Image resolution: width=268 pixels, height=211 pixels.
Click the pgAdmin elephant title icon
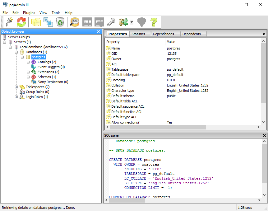pyautogui.click(x=5, y=5)
